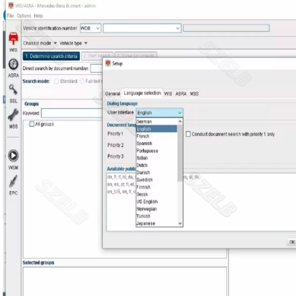
Task: Click the Setup dialog title icon
Action: tap(108, 63)
